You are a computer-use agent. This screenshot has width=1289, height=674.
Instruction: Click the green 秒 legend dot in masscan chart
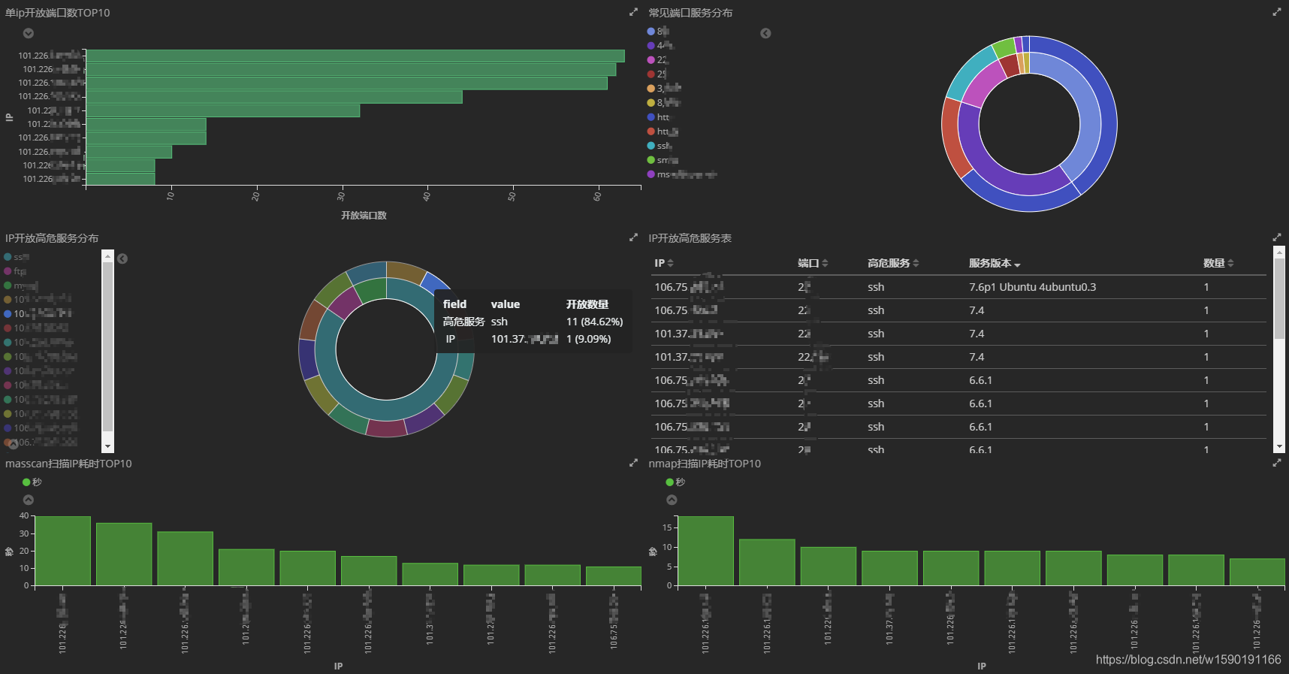(26, 482)
